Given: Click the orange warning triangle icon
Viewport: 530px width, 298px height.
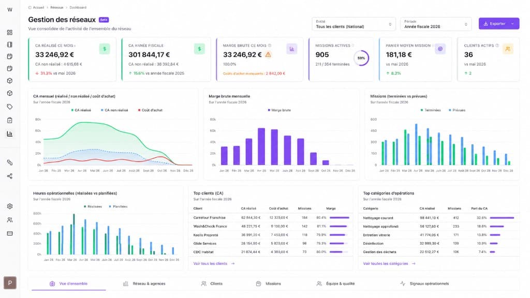Looking at the screenshot, I should pos(268,55).
